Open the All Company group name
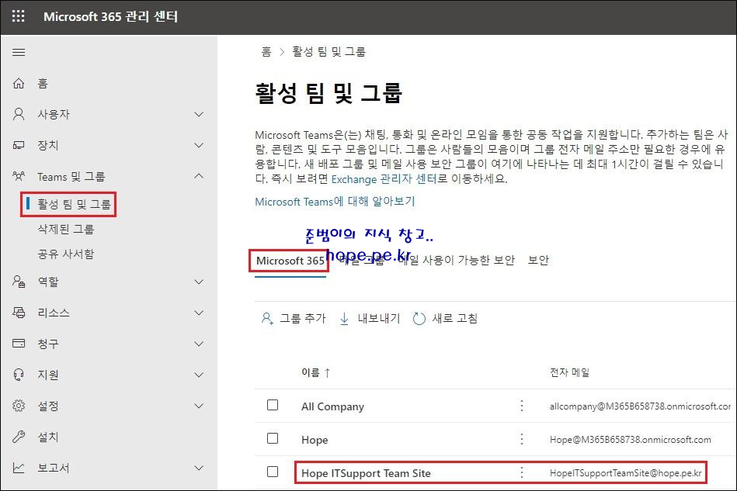Screen dimensions: 737x491 pyautogui.click(x=333, y=406)
